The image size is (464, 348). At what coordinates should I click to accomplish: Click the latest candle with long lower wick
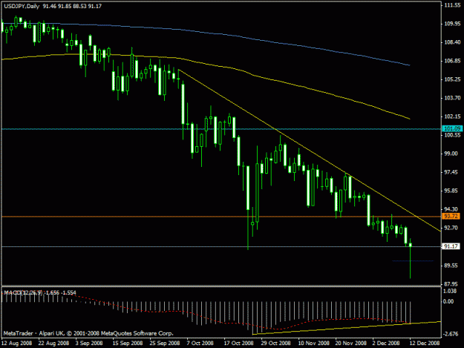coord(411,245)
